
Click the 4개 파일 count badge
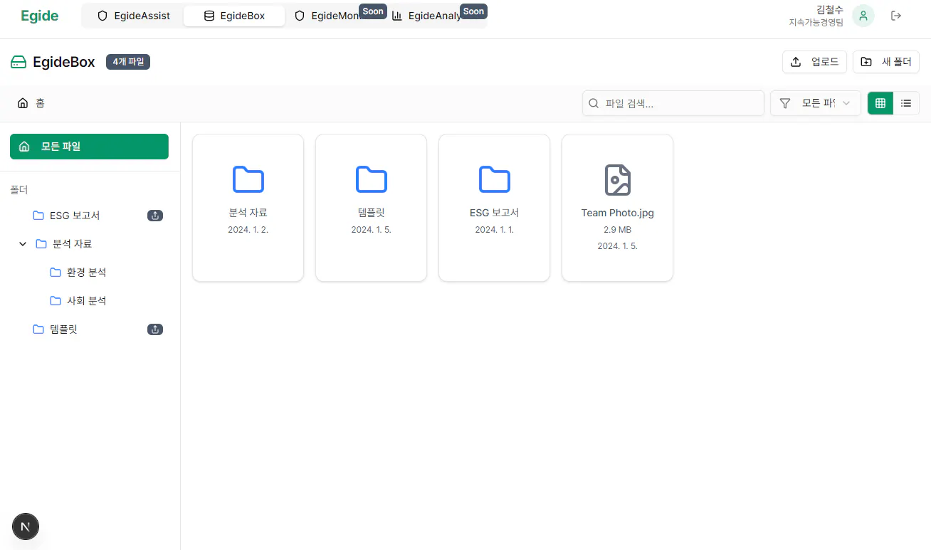tap(128, 62)
